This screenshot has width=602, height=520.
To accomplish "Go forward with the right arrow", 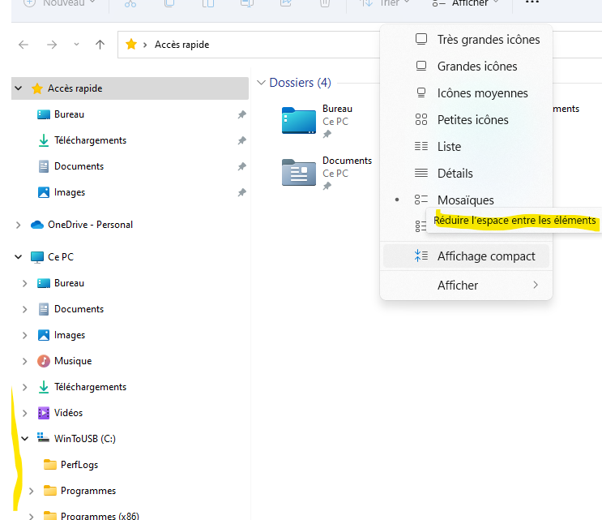I will click(x=52, y=45).
